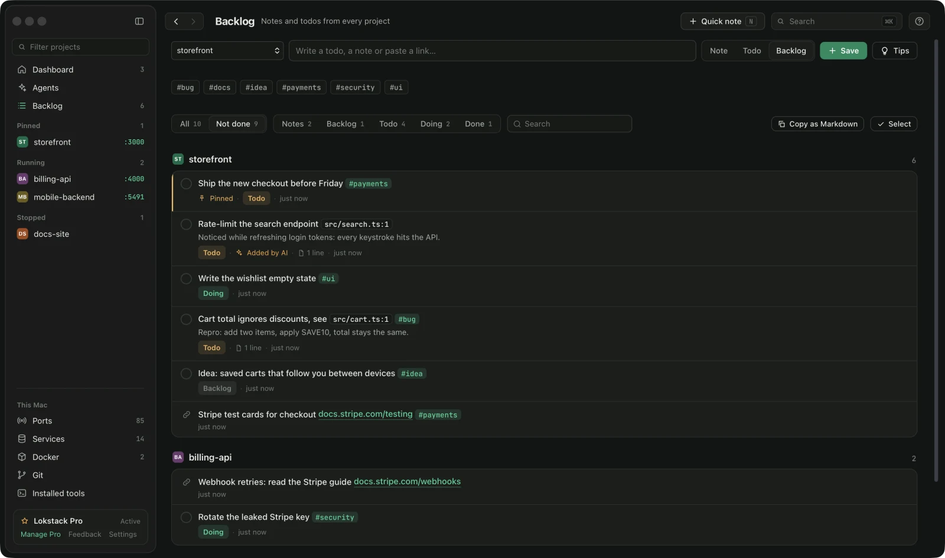Screen dimensions: 945x558
Task: Click the Filter projects field
Action: [x=80, y=47]
